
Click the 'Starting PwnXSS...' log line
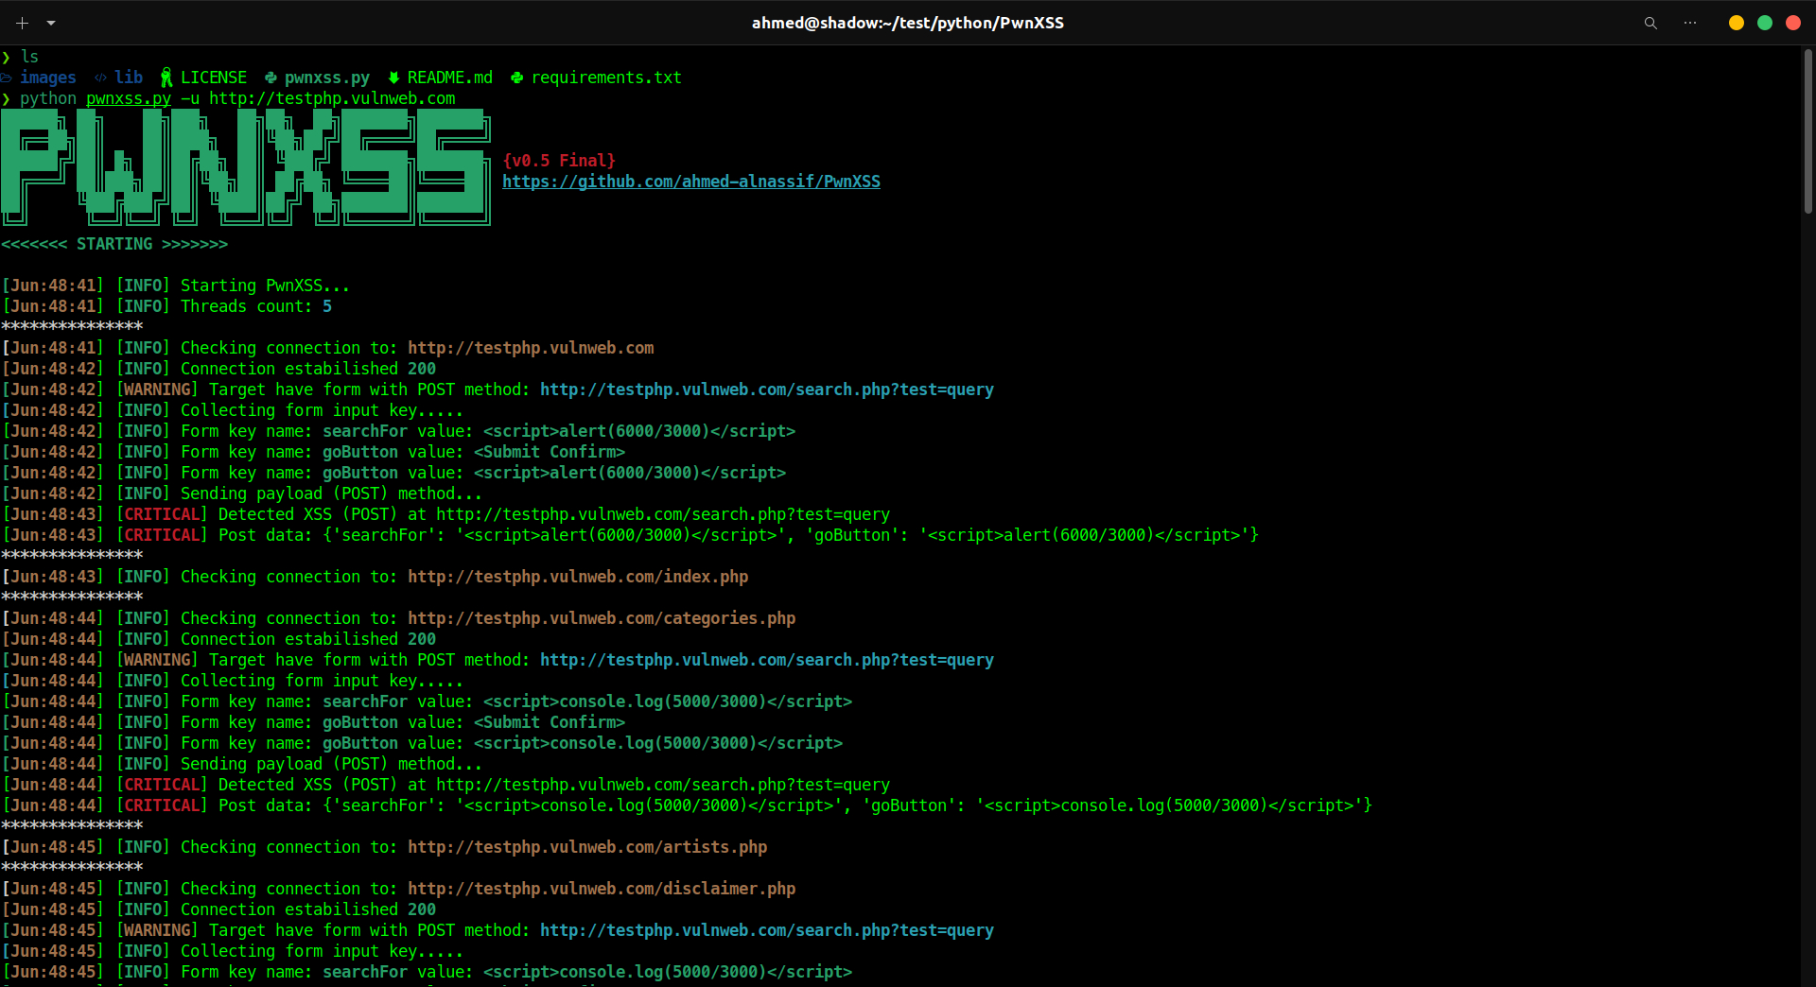tap(176, 286)
